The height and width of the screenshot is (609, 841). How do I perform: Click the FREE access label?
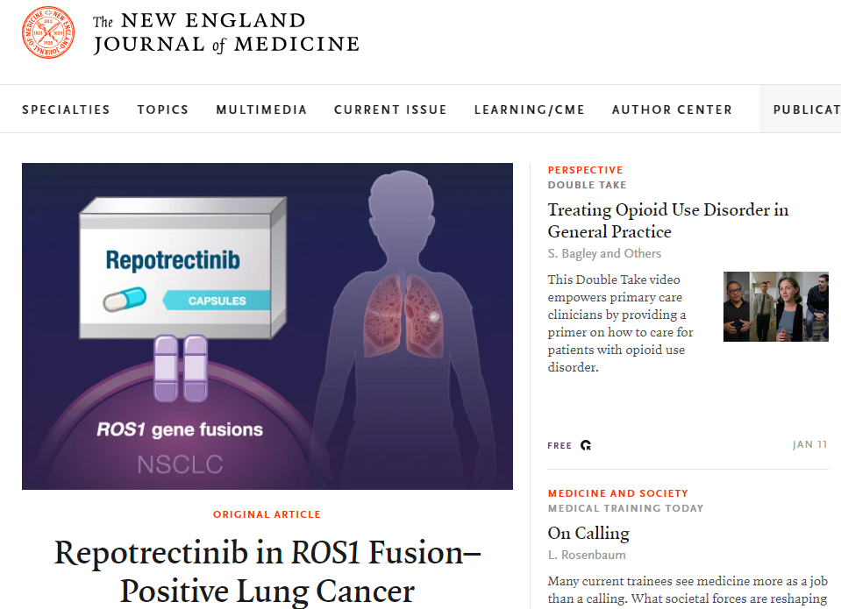pos(559,445)
